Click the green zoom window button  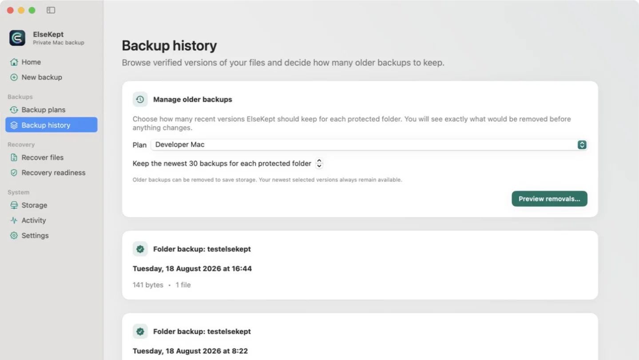click(32, 10)
